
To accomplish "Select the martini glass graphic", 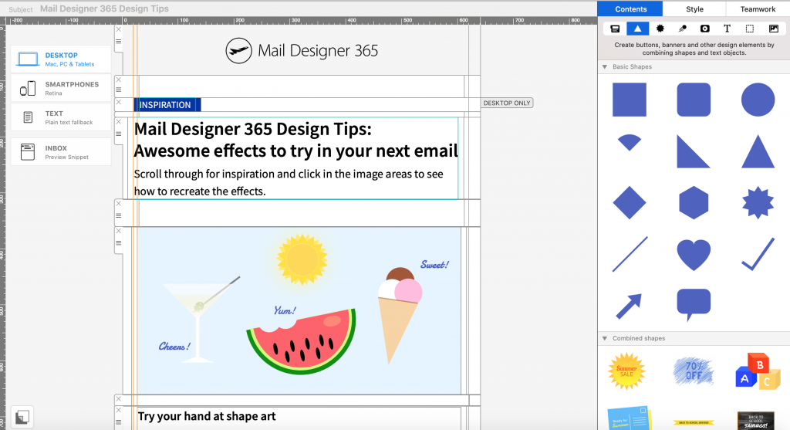I will [x=200, y=319].
